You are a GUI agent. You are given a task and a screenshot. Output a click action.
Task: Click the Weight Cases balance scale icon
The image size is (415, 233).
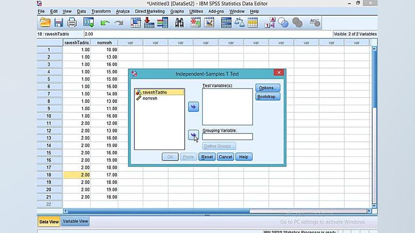[x=240, y=22]
